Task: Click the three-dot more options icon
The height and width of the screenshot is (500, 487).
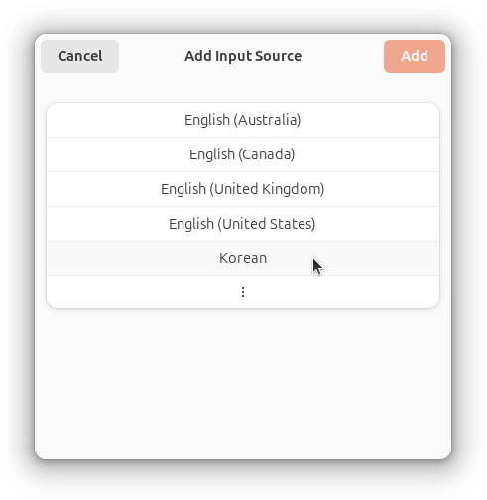Action: click(x=243, y=292)
